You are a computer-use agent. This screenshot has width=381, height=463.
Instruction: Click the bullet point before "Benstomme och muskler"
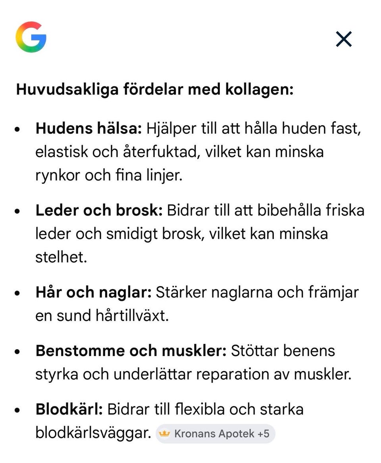tap(17, 352)
